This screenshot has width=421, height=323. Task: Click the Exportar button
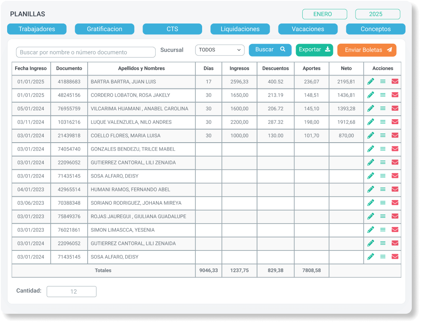click(x=314, y=49)
